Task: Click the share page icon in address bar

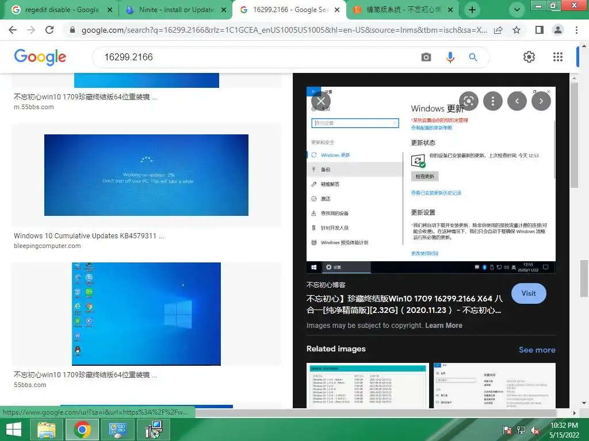Action: pos(498,30)
